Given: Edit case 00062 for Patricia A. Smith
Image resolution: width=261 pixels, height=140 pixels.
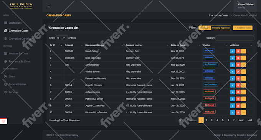Looking at the screenshot, I should tap(233, 99).
